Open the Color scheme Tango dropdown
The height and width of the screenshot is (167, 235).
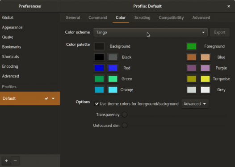[x=151, y=32]
